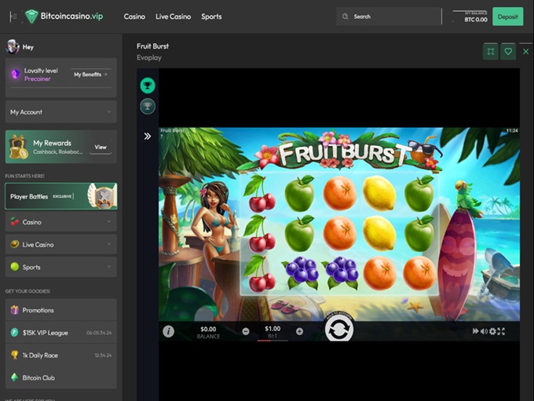Open the slot game settings gear

(x=492, y=331)
